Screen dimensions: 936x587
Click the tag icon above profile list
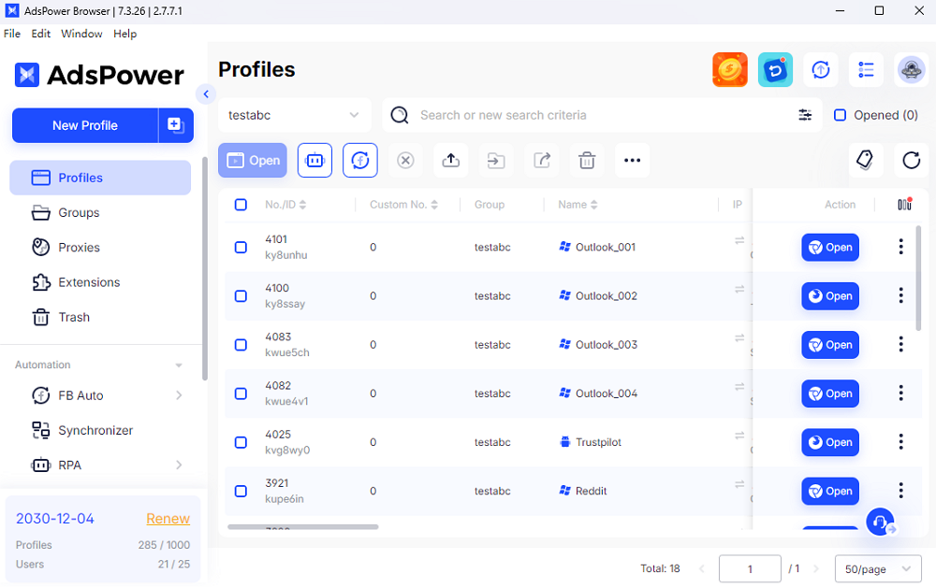[865, 160]
